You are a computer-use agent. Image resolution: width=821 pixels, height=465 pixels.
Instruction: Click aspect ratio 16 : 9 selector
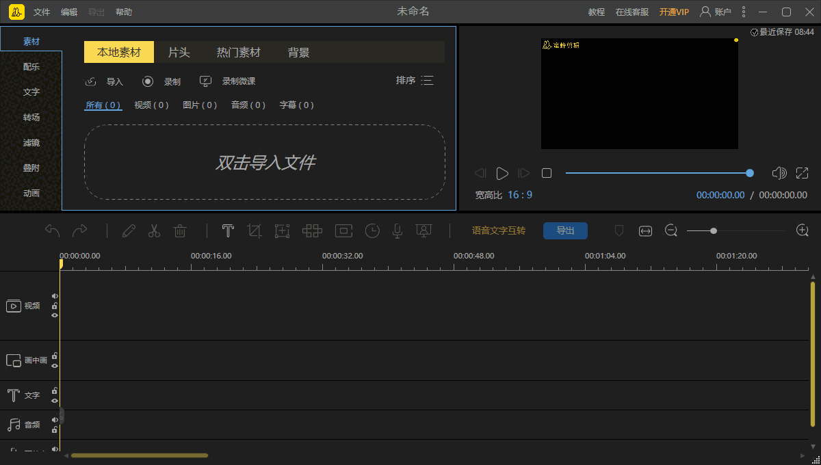pyautogui.click(x=519, y=195)
